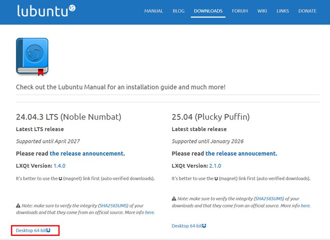Download 25.04 Desktop 64-bit
330x240 pixels.
[x=187, y=226]
